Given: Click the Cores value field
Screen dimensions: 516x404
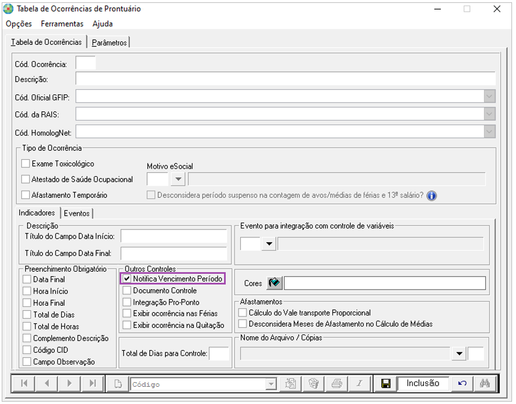Looking at the screenshot, I should point(385,283).
